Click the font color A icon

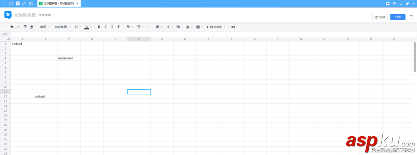click(86, 27)
